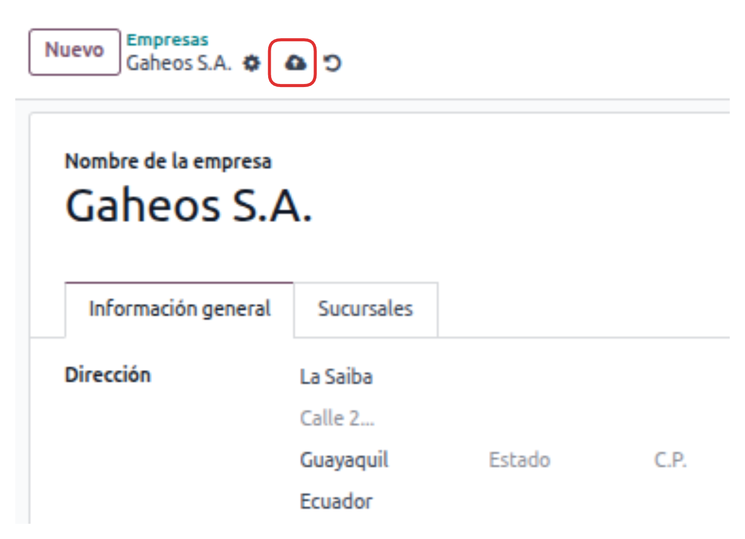Focus the Calle 2... address field
745x539 pixels.
tap(337, 418)
